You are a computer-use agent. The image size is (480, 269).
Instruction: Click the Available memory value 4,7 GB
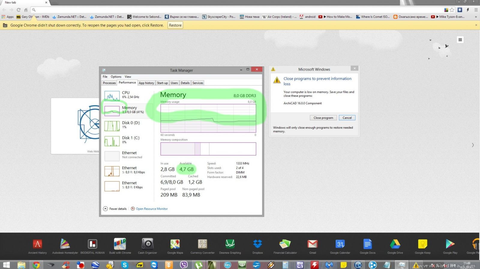tap(187, 170)
